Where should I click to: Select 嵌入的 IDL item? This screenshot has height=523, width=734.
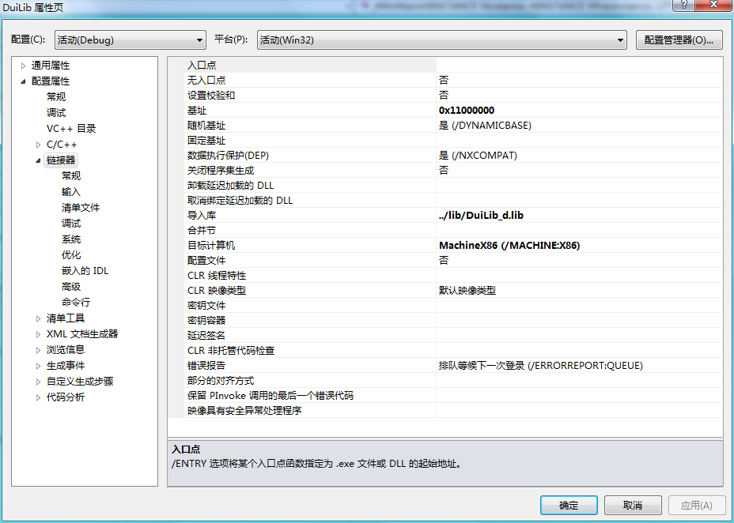[85, 271]
